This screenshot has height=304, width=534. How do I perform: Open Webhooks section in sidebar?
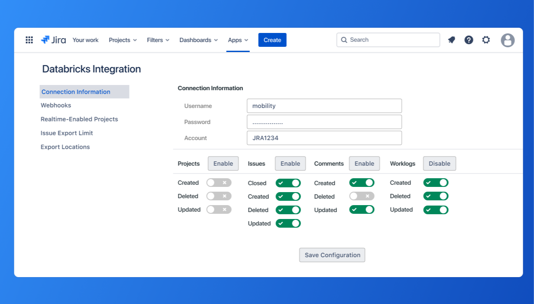[x=56, y=105]
